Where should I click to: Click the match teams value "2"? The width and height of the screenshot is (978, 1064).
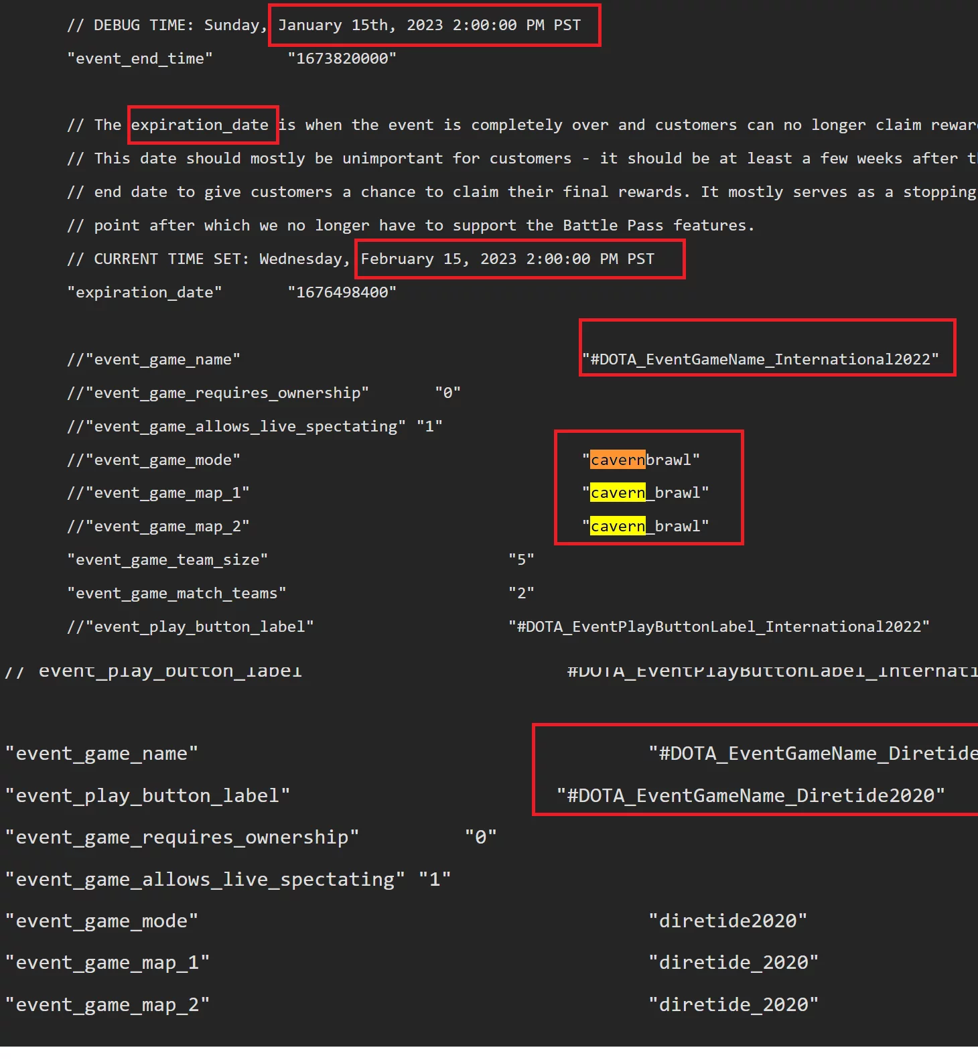click(521, 594)
